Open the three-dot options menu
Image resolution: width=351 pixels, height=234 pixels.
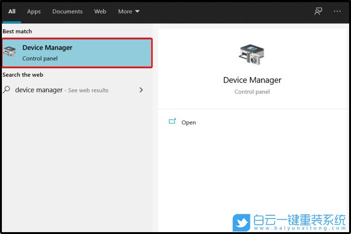coord(337,11)
